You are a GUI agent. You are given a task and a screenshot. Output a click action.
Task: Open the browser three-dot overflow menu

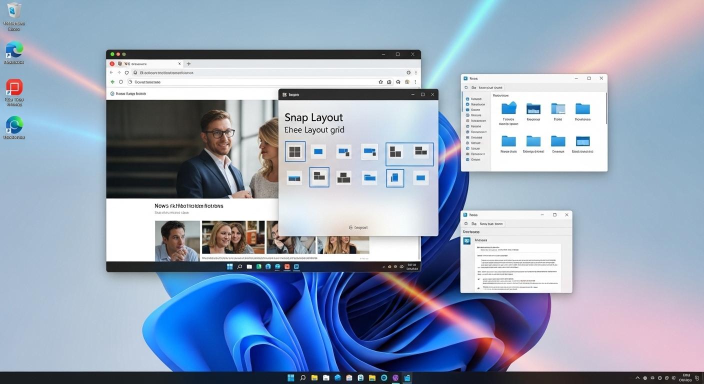coord(415,81)
